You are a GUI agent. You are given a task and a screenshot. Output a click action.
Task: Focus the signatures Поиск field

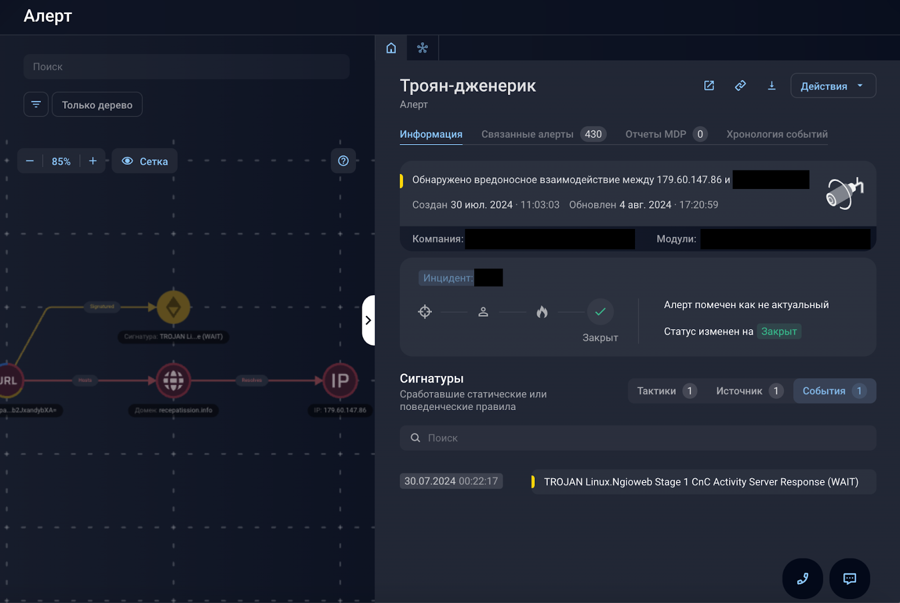click(x=638, y=438)
